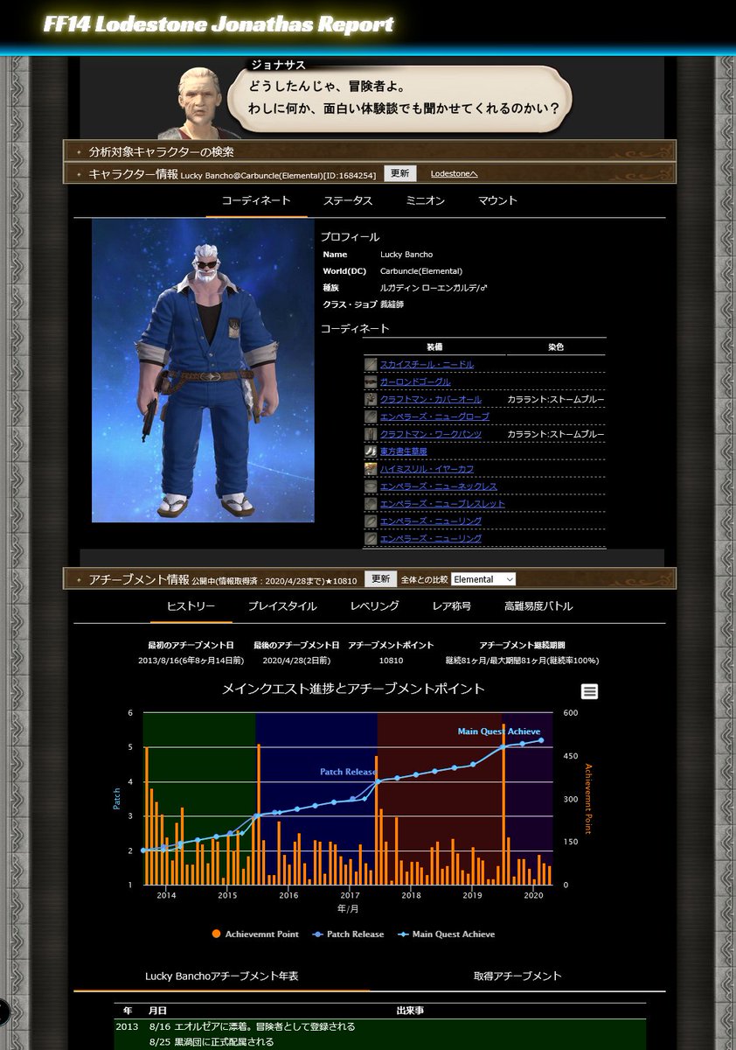
Task: Click the chart title メインクエスト進捗とアチーブメントポイント
Action: (x=353, y=689)
